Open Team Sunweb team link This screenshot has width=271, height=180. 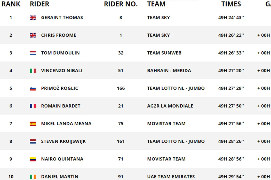click(x=164, y=53)
